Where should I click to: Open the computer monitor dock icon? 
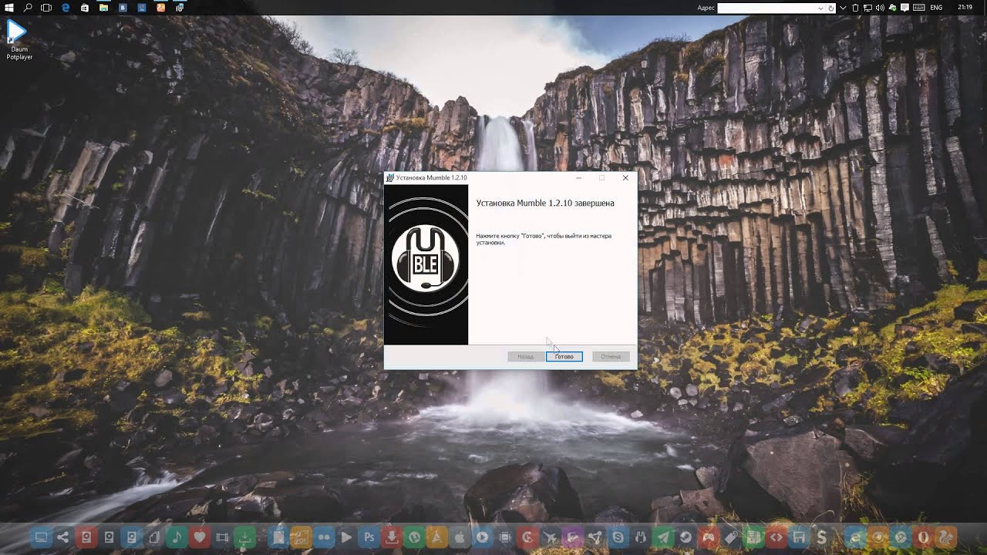coord(41,536)
